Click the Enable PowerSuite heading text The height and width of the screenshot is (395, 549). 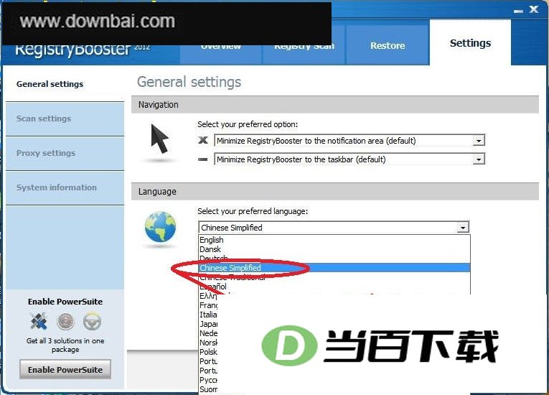(x=65, y=302)
